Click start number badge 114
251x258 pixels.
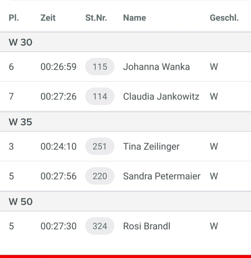[100, 96]
